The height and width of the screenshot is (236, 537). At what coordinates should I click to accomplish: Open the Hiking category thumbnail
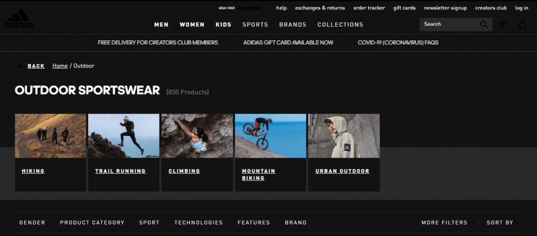tap(50, 136)
